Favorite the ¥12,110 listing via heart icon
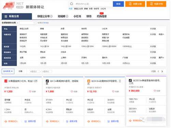The image size is (171, 128). point(113,91)
